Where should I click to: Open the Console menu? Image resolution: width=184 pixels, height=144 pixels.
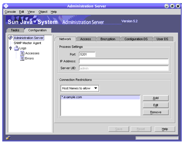10,12
